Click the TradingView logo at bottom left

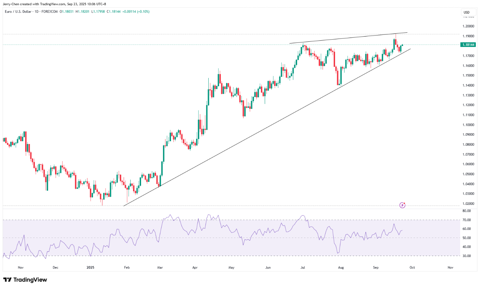click(x=25, y=280)
